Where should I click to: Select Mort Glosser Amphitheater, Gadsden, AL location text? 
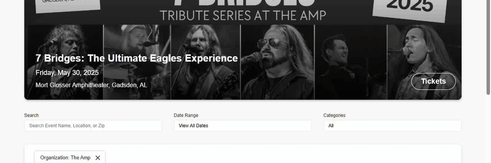91,85
